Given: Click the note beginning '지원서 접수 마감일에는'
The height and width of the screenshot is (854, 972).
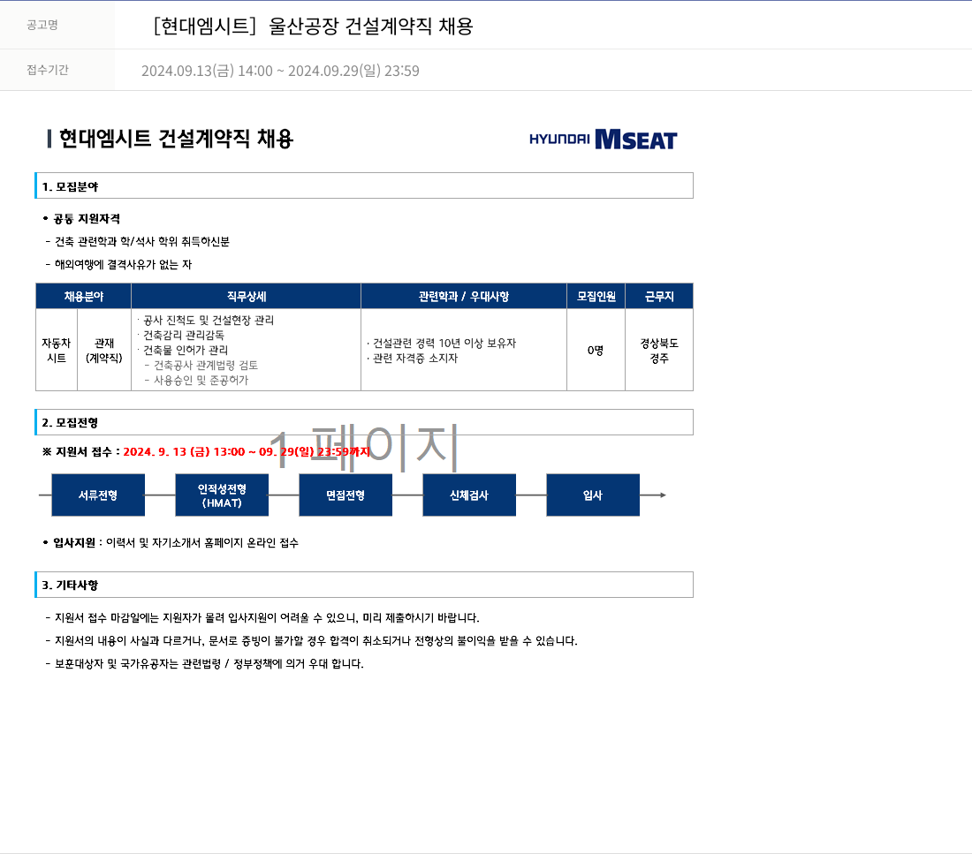Looking at the screenshot, I should click(x=262, y=618).
